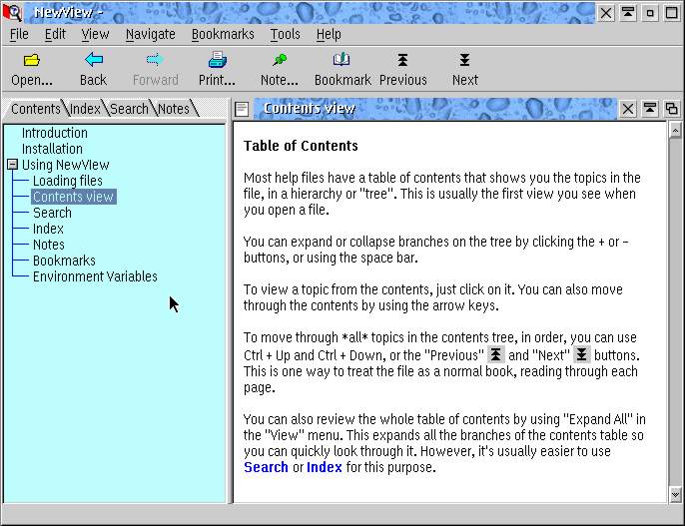685x526 pixels.
Task: Switch to the Search tab
Action: click(129, 109)
